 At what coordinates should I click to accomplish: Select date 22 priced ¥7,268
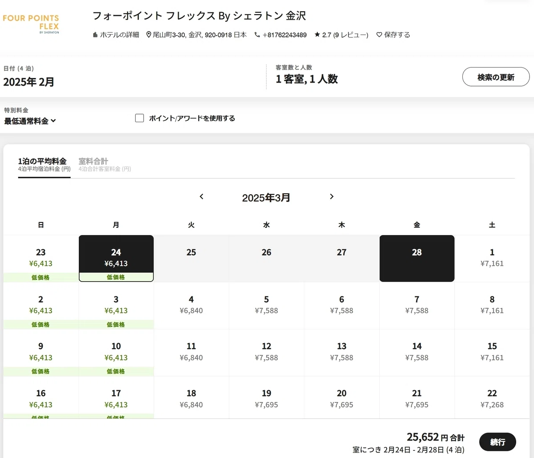(492, 398)
